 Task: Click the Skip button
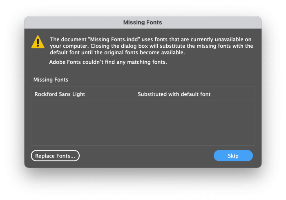[233, 156]
